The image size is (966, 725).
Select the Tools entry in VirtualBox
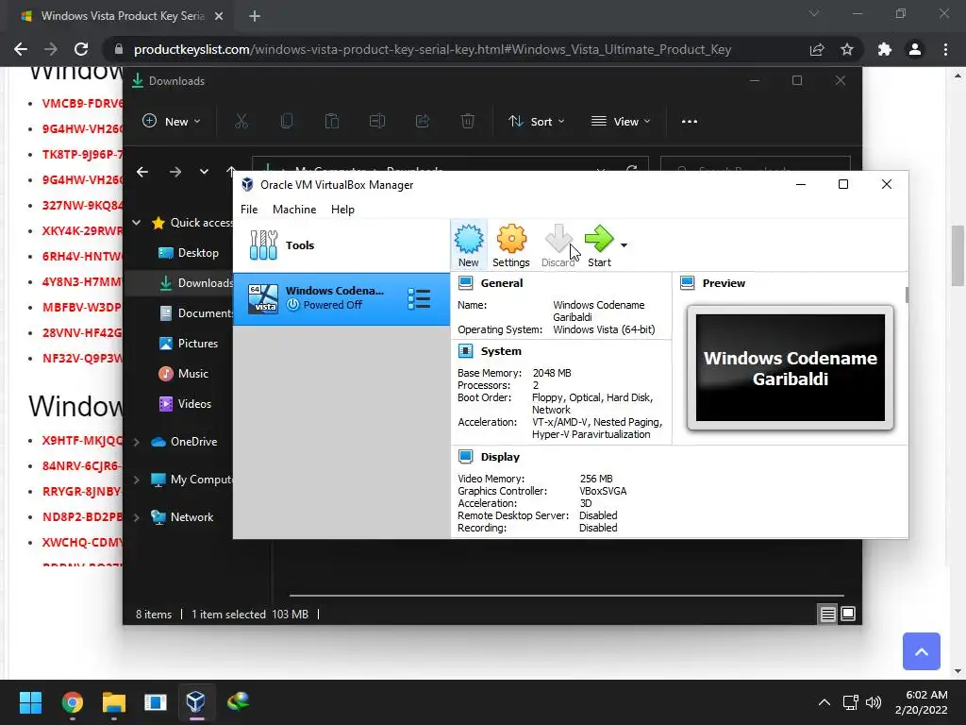[341, 245]
